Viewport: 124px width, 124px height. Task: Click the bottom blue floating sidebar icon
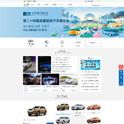121,83
